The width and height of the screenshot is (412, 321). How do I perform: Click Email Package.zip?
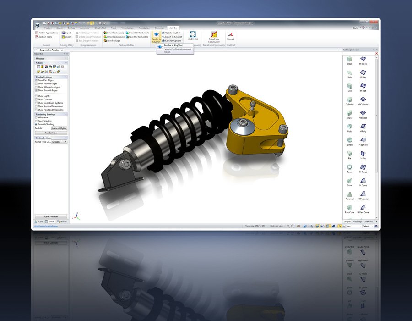tap(114, 33)
